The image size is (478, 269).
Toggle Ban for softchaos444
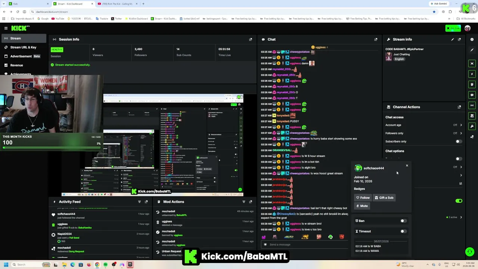pos(403,221)
